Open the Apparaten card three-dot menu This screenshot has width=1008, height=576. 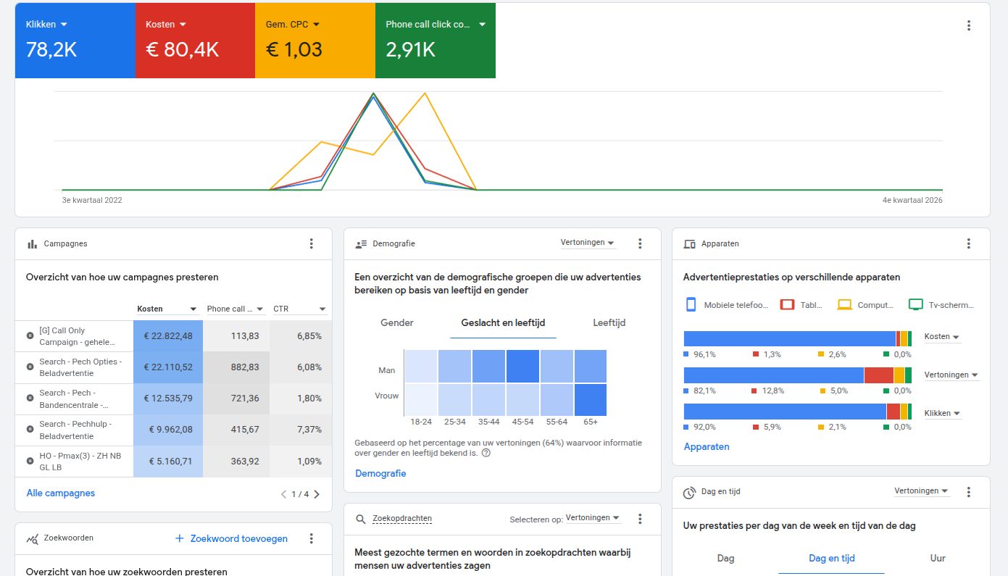[x=969, y=243]
